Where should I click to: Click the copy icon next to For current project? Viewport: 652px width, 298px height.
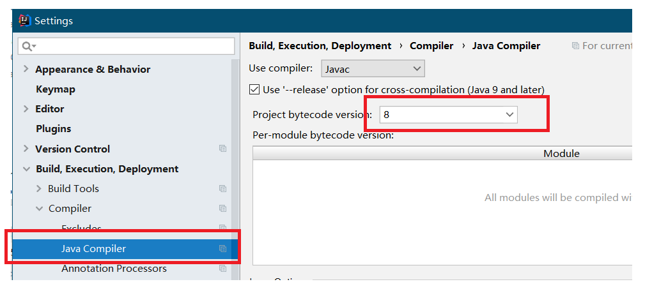[575, 46]
